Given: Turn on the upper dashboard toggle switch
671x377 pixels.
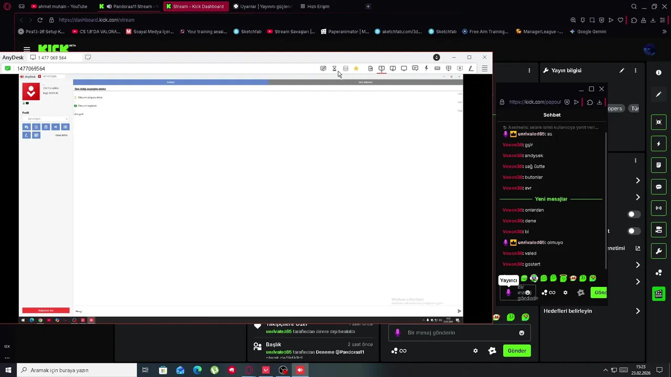Looking at the screenshot, I should (x=634, y=214).
